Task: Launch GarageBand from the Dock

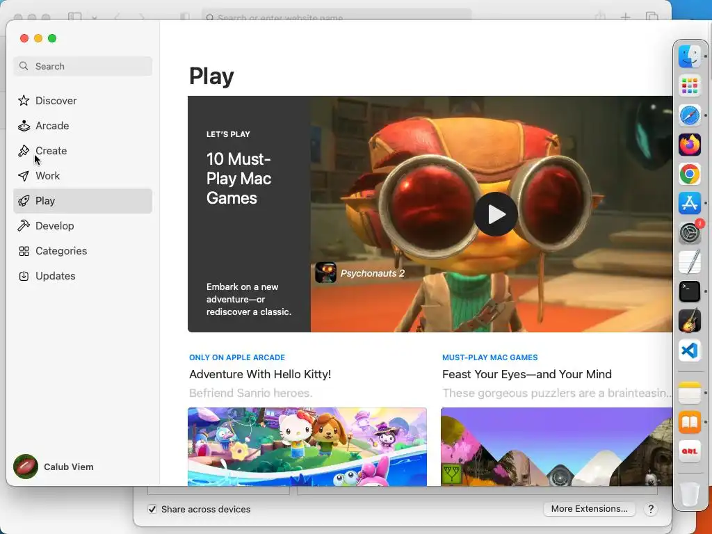Action: 689,321
